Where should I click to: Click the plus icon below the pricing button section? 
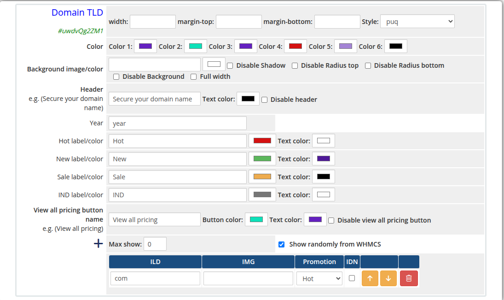pos(98,243)
